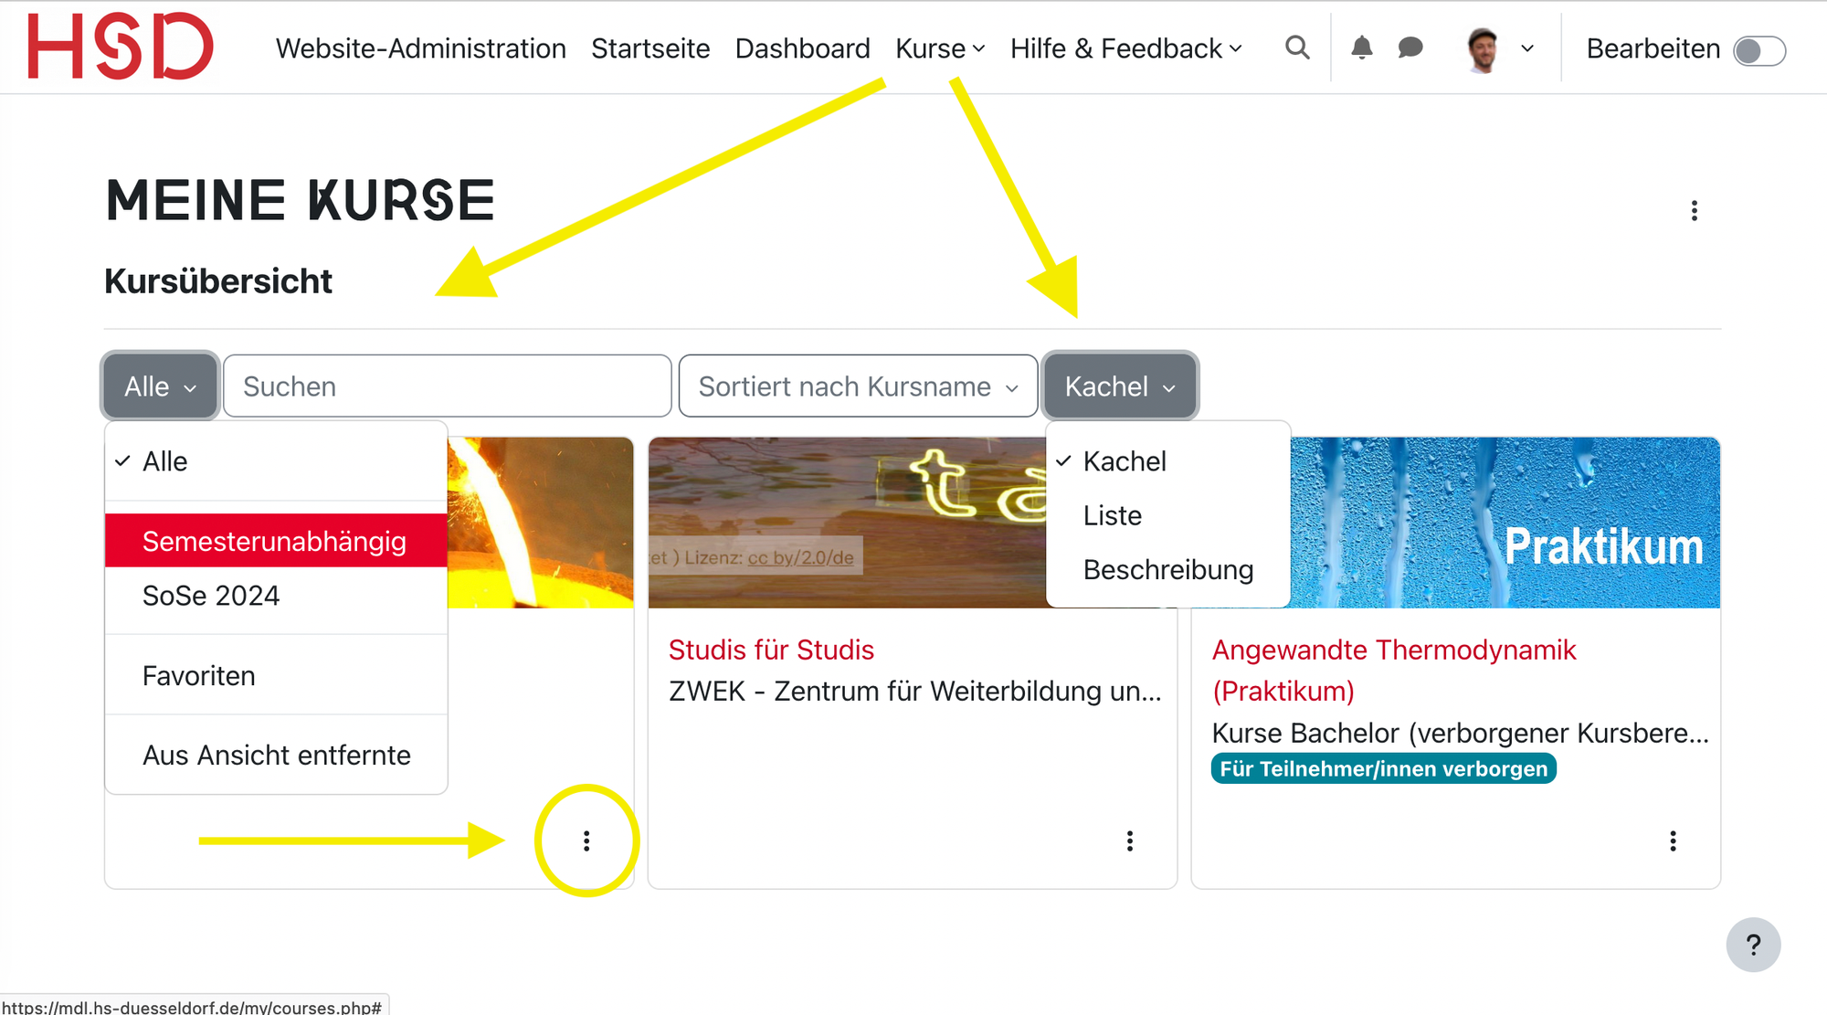Click the help question mark button

[1753, 945]
